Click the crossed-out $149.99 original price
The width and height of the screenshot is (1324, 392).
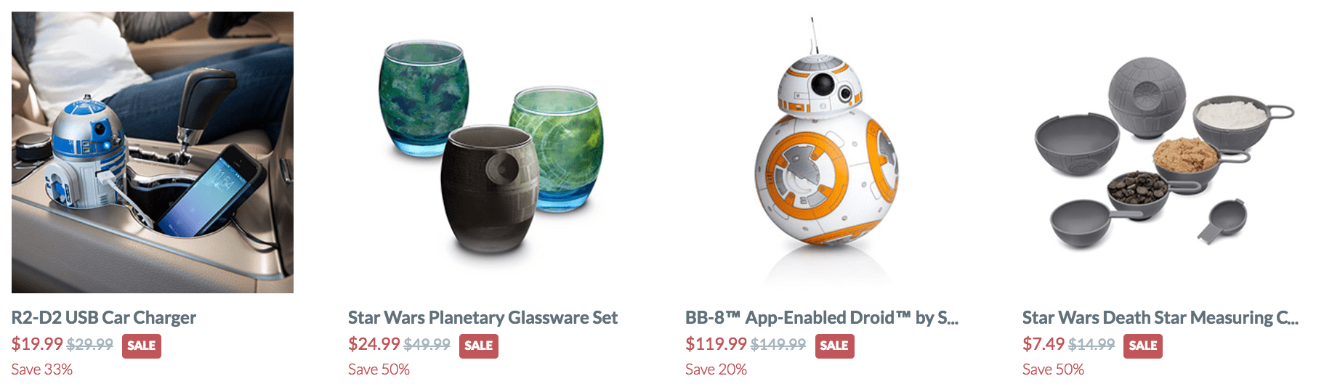point(778,344)
